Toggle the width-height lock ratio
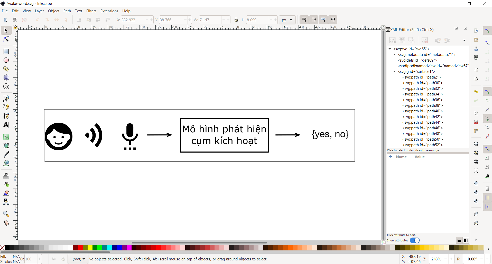Viewport: 492px width, 264px height. [x=236, y=20]
